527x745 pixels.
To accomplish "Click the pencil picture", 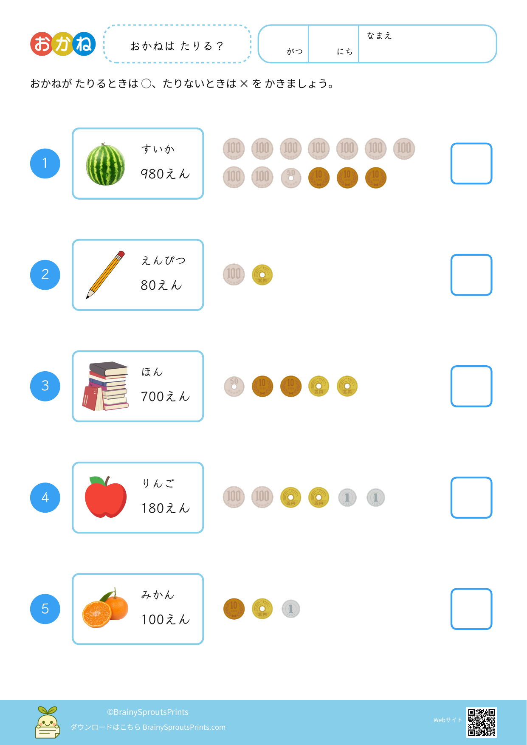I will click(x=106, y=275).
